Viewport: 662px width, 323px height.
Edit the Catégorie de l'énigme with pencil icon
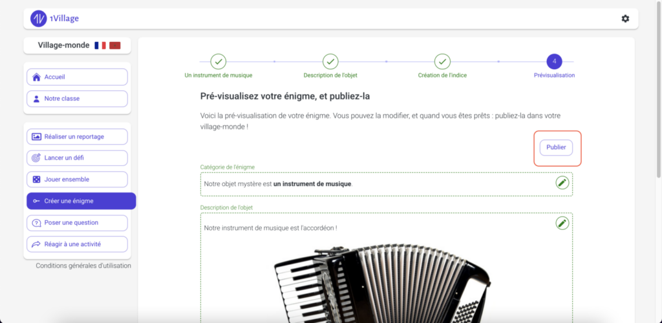pyautogui.click(x=562, y=183)
